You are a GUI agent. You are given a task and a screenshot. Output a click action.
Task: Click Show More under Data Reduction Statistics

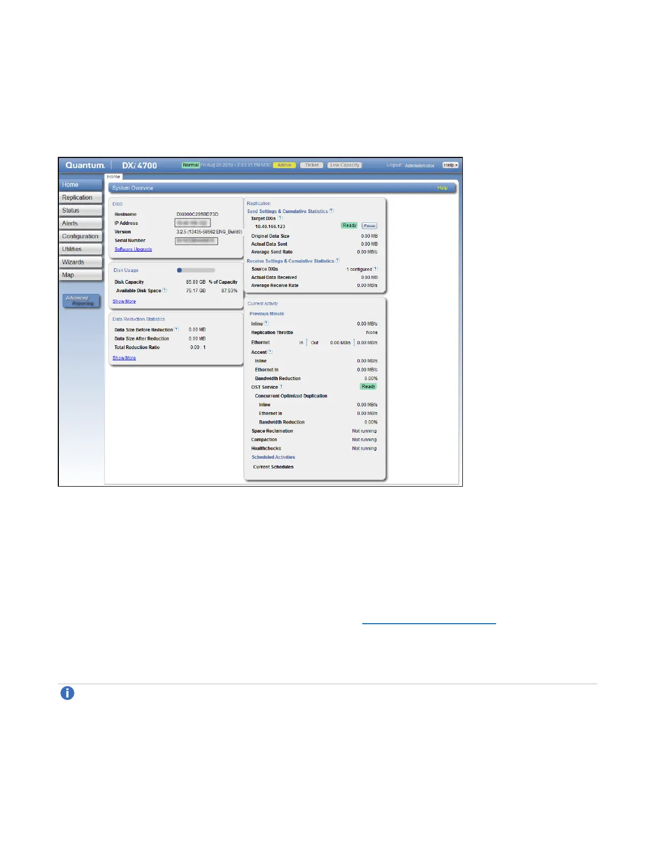(x=124, y=358)
